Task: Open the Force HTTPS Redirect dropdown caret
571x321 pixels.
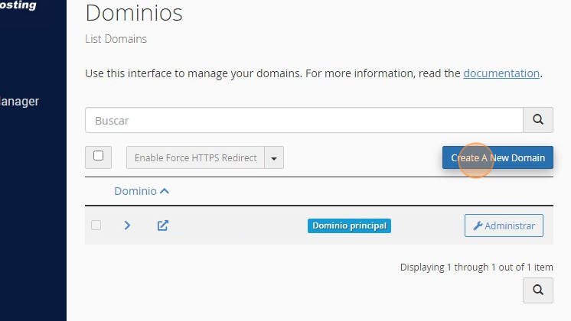Action: point(274,158)
